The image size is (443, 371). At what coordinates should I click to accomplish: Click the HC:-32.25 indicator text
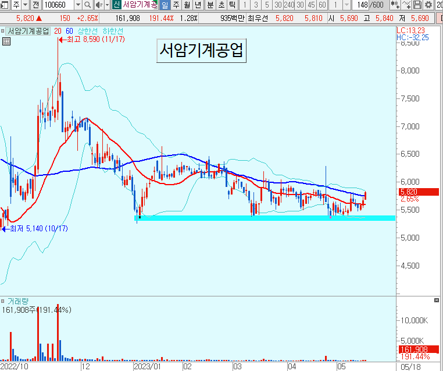(x=413, y=38)
